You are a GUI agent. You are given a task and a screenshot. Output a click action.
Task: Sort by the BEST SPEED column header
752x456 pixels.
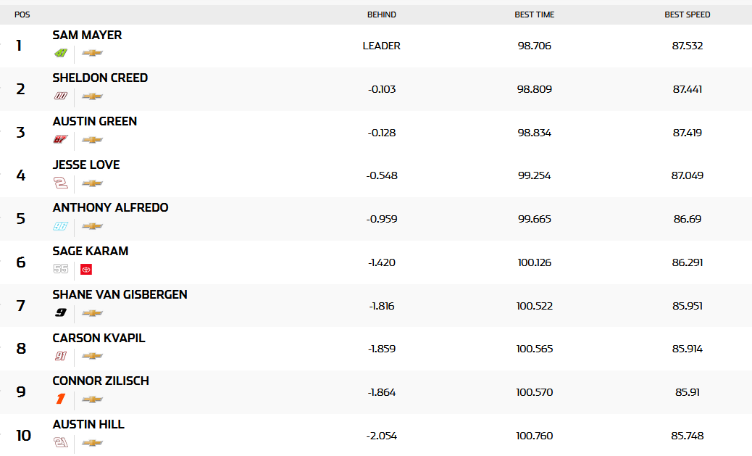687,14
